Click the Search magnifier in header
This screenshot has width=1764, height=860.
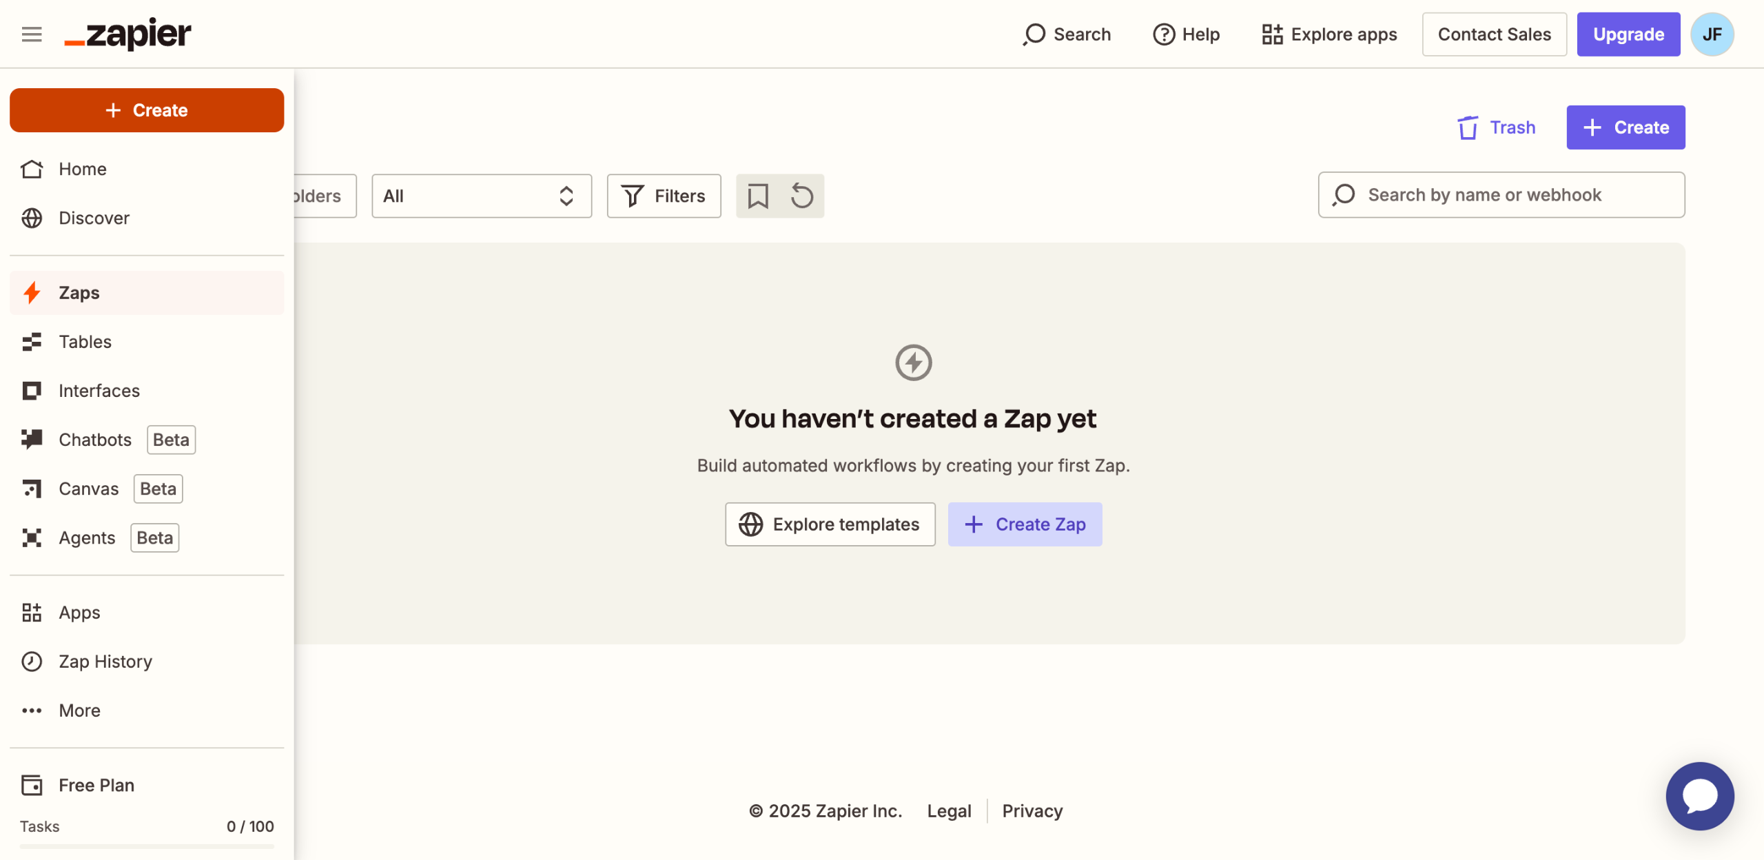(x=1034, y=34)
